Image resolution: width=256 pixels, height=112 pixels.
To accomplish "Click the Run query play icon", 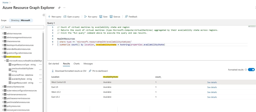I will tap(85, 17).
